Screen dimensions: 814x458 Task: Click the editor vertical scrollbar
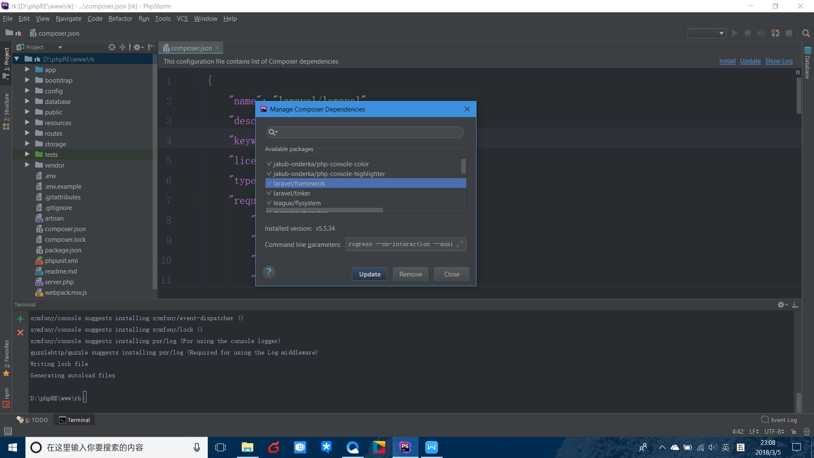[799, 95]
